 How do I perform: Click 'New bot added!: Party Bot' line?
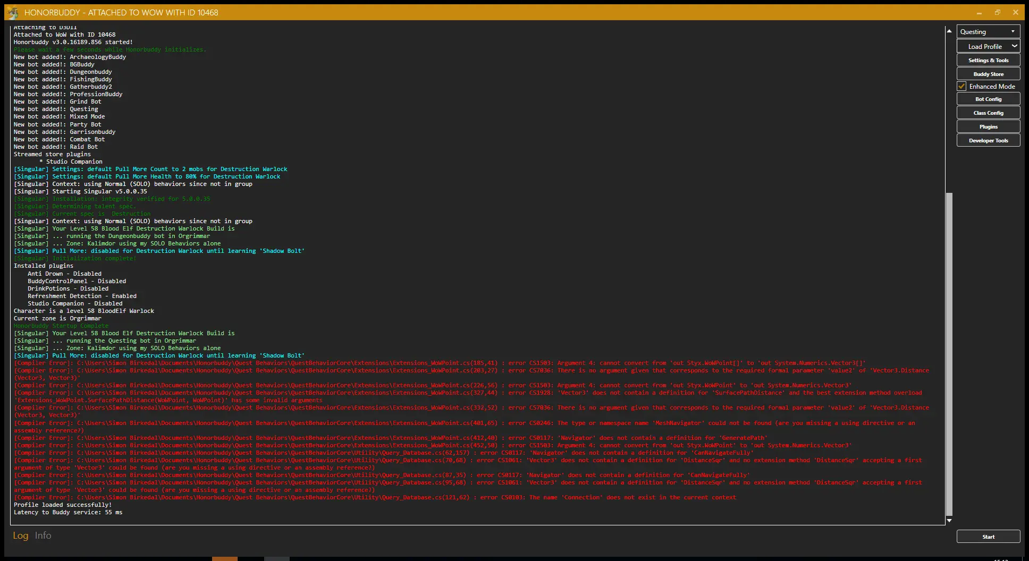point(57,124)
